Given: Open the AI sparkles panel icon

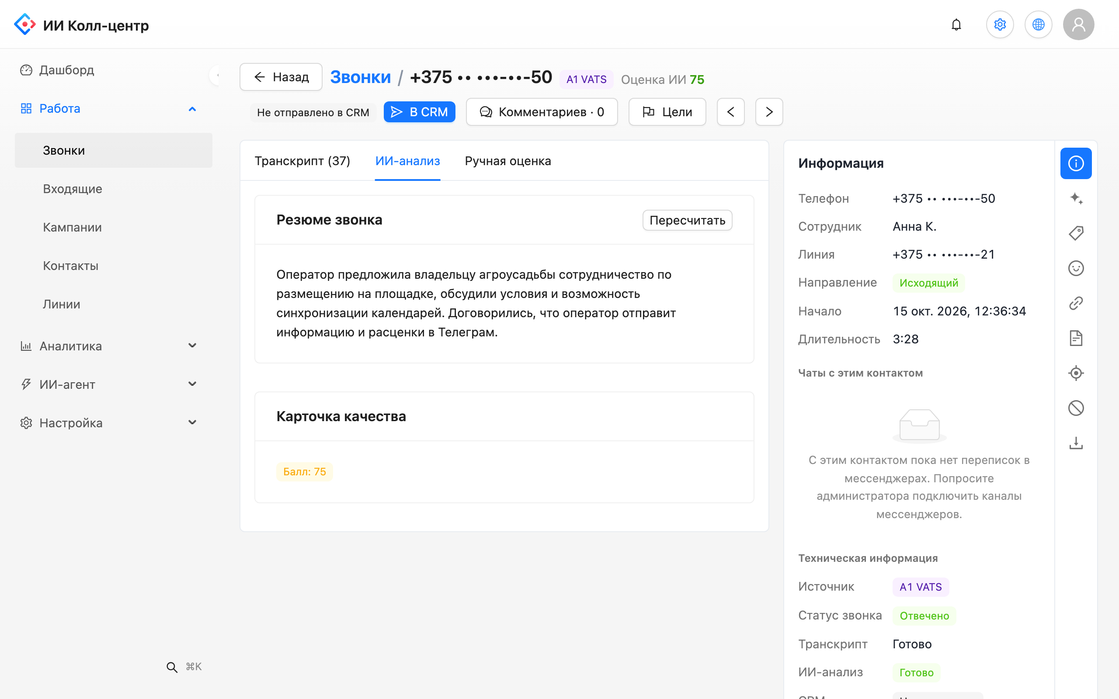Looking at the screenshot, I should tap(1076, 198).
